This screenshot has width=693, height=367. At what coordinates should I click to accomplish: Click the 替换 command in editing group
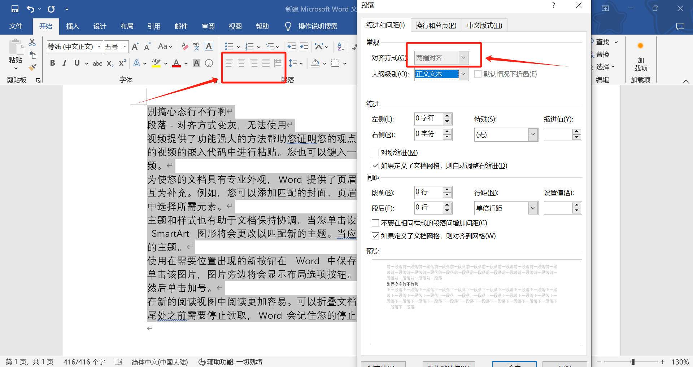pos(603,54)
